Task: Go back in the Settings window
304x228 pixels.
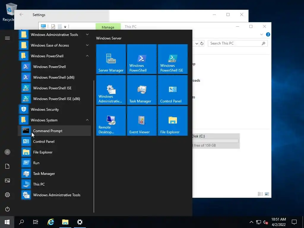Action: [21, 15]
